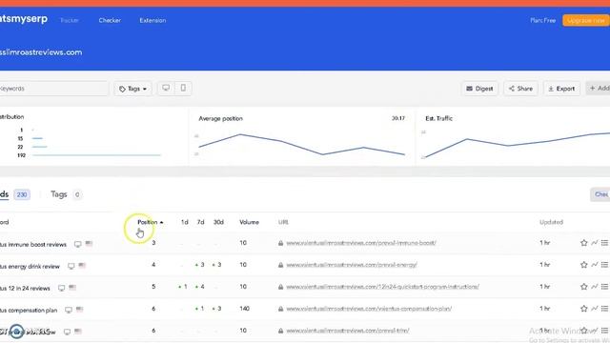Image resolution: width=610 pixels, height=343 pixels.
Task: Click desktop icon beside immune boost reviews
Action: point(78,244)
